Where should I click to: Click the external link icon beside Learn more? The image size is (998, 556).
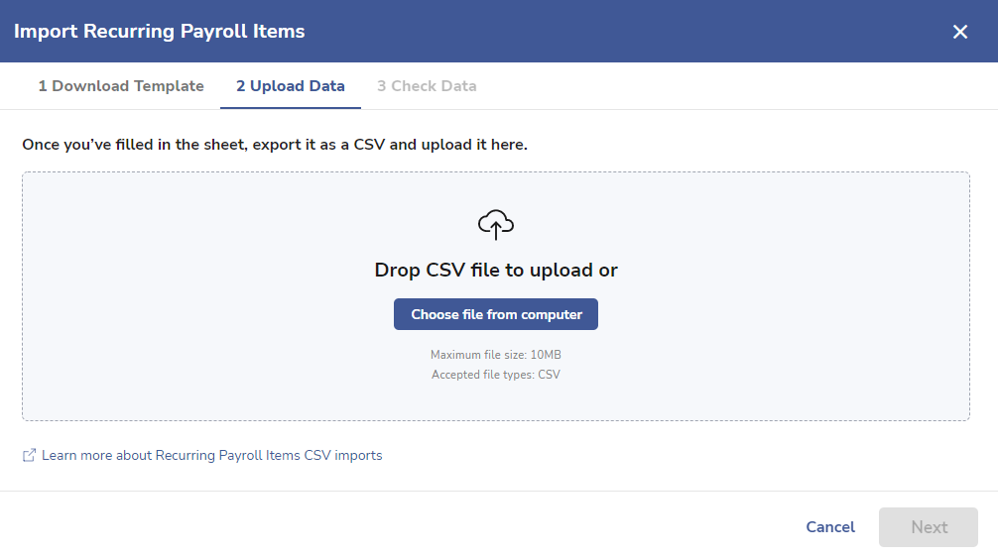click(x=29, y=456)
